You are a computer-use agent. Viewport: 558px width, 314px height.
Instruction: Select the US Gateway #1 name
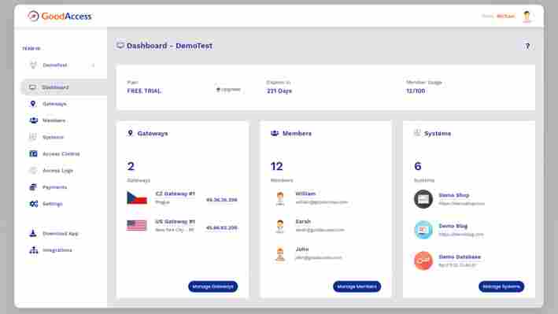point(175,221)
